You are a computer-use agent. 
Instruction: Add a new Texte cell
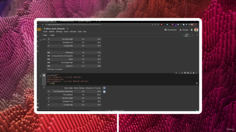52,35
